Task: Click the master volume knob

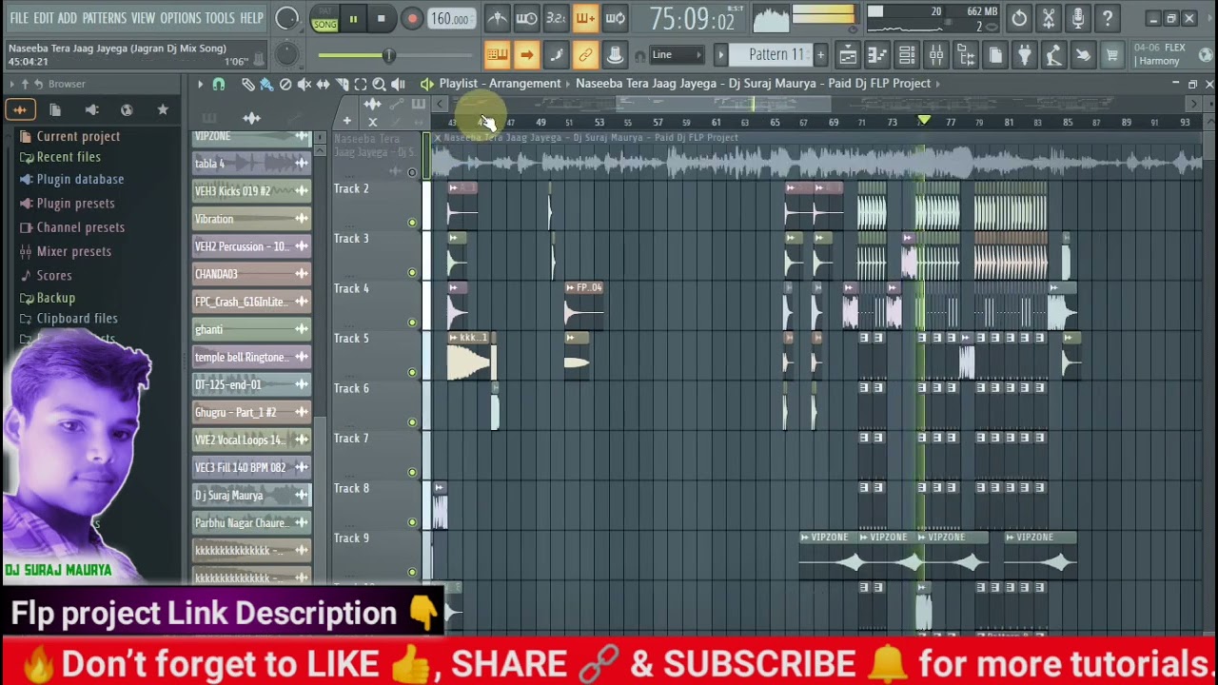Action: coord(286,18)
